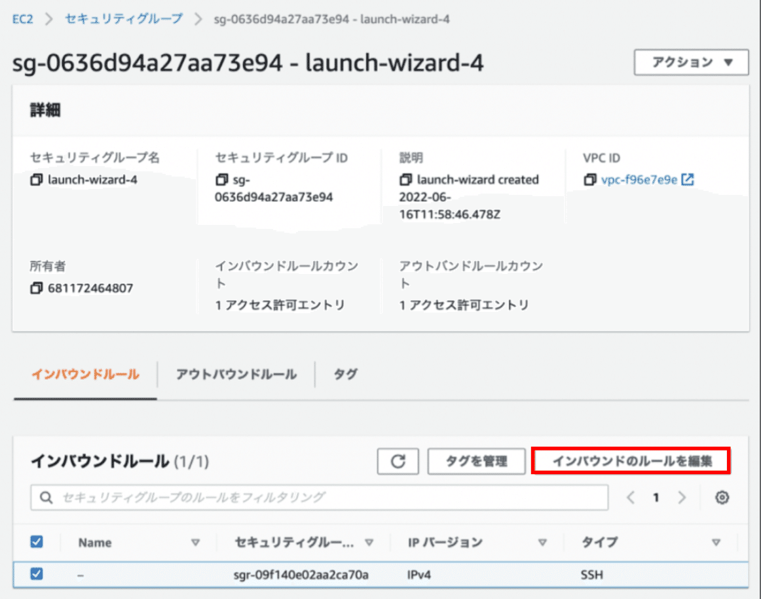
Task: Focus the security group rules filter field
Action: click(x=320, y=497)
